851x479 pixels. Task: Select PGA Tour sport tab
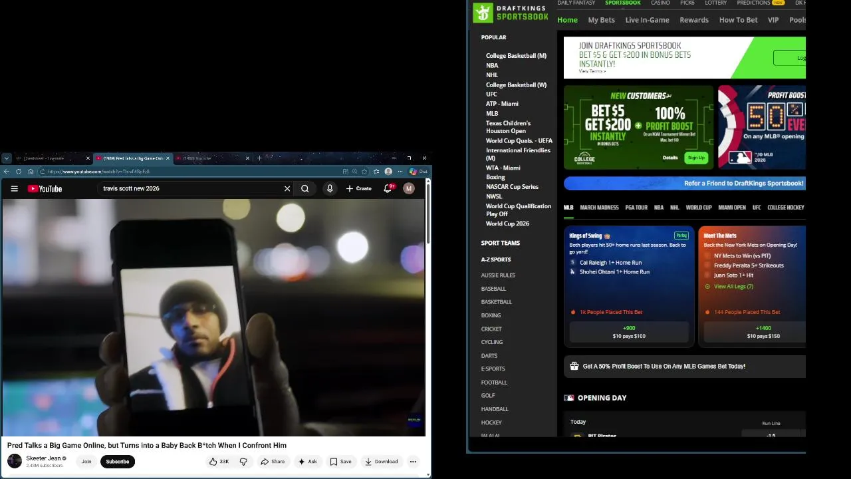(x=636, y=208)
